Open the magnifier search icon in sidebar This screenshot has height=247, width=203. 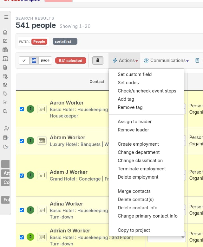click(x=5, y=111)
